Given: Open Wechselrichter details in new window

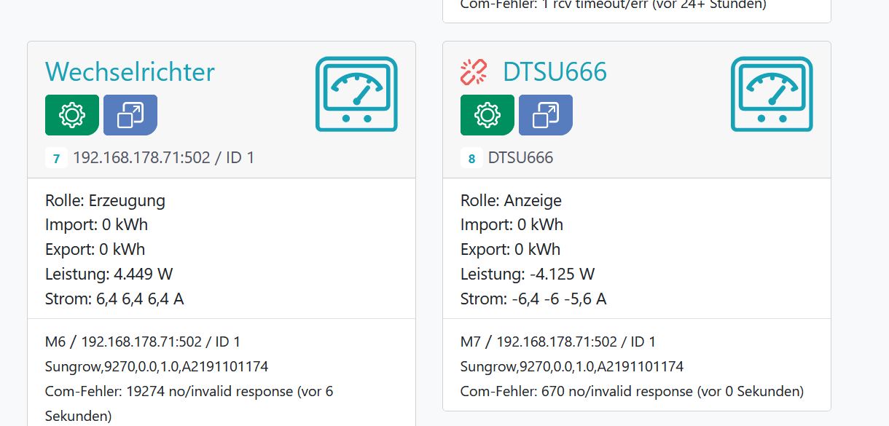Looking at the screenshot, I should coord(130,115).
